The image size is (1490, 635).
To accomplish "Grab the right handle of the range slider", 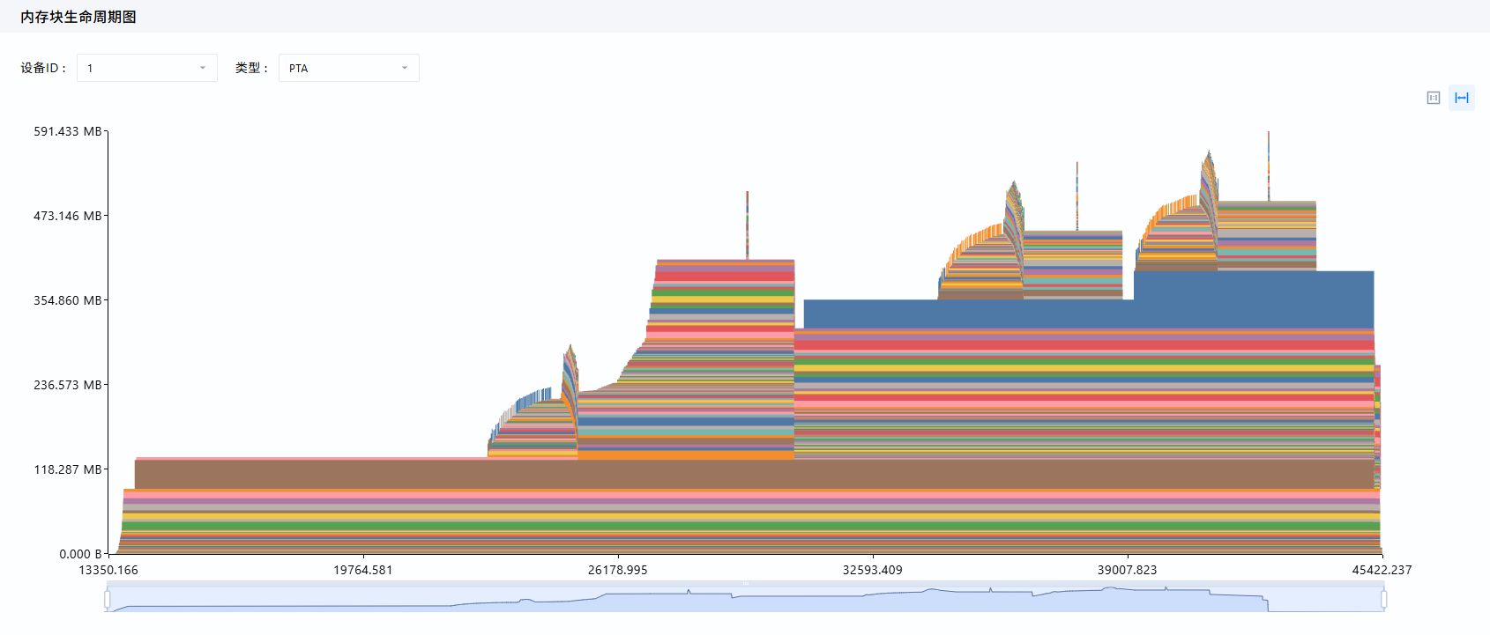I will pyautogui.click(x=1383, y=600).
